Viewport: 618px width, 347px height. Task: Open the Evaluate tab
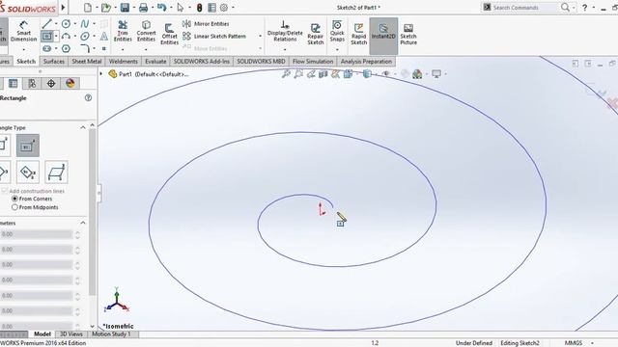point(155,62)
